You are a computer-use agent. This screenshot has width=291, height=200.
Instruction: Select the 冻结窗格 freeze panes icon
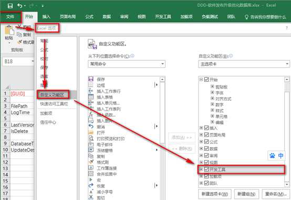(x=91, y=150)
